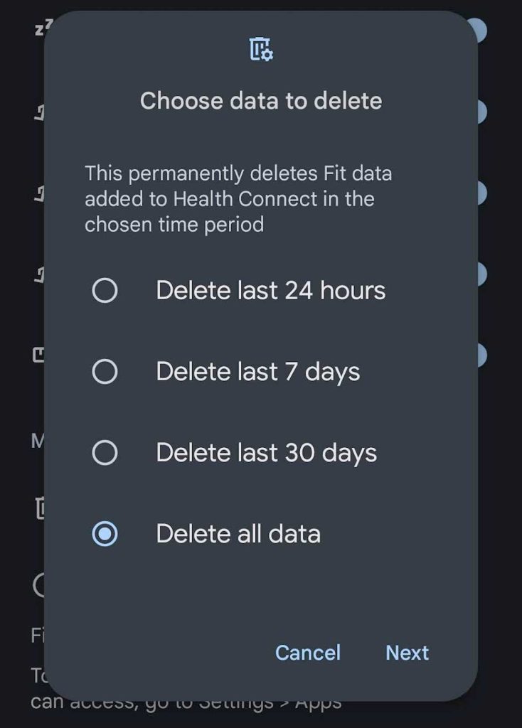Tap the "Delete last 7 days" label text
The width and height of the screenshot is (522, 728).
(x=257, y=372)
